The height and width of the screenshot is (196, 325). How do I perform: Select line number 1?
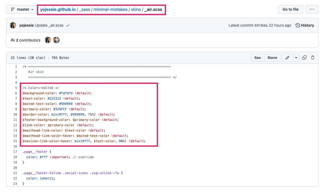coord(16,67)
